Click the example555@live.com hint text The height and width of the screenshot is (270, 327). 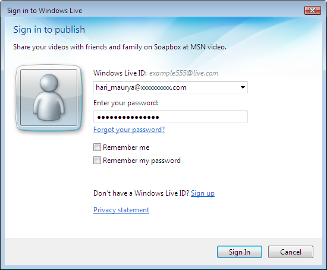coord(184,73)
